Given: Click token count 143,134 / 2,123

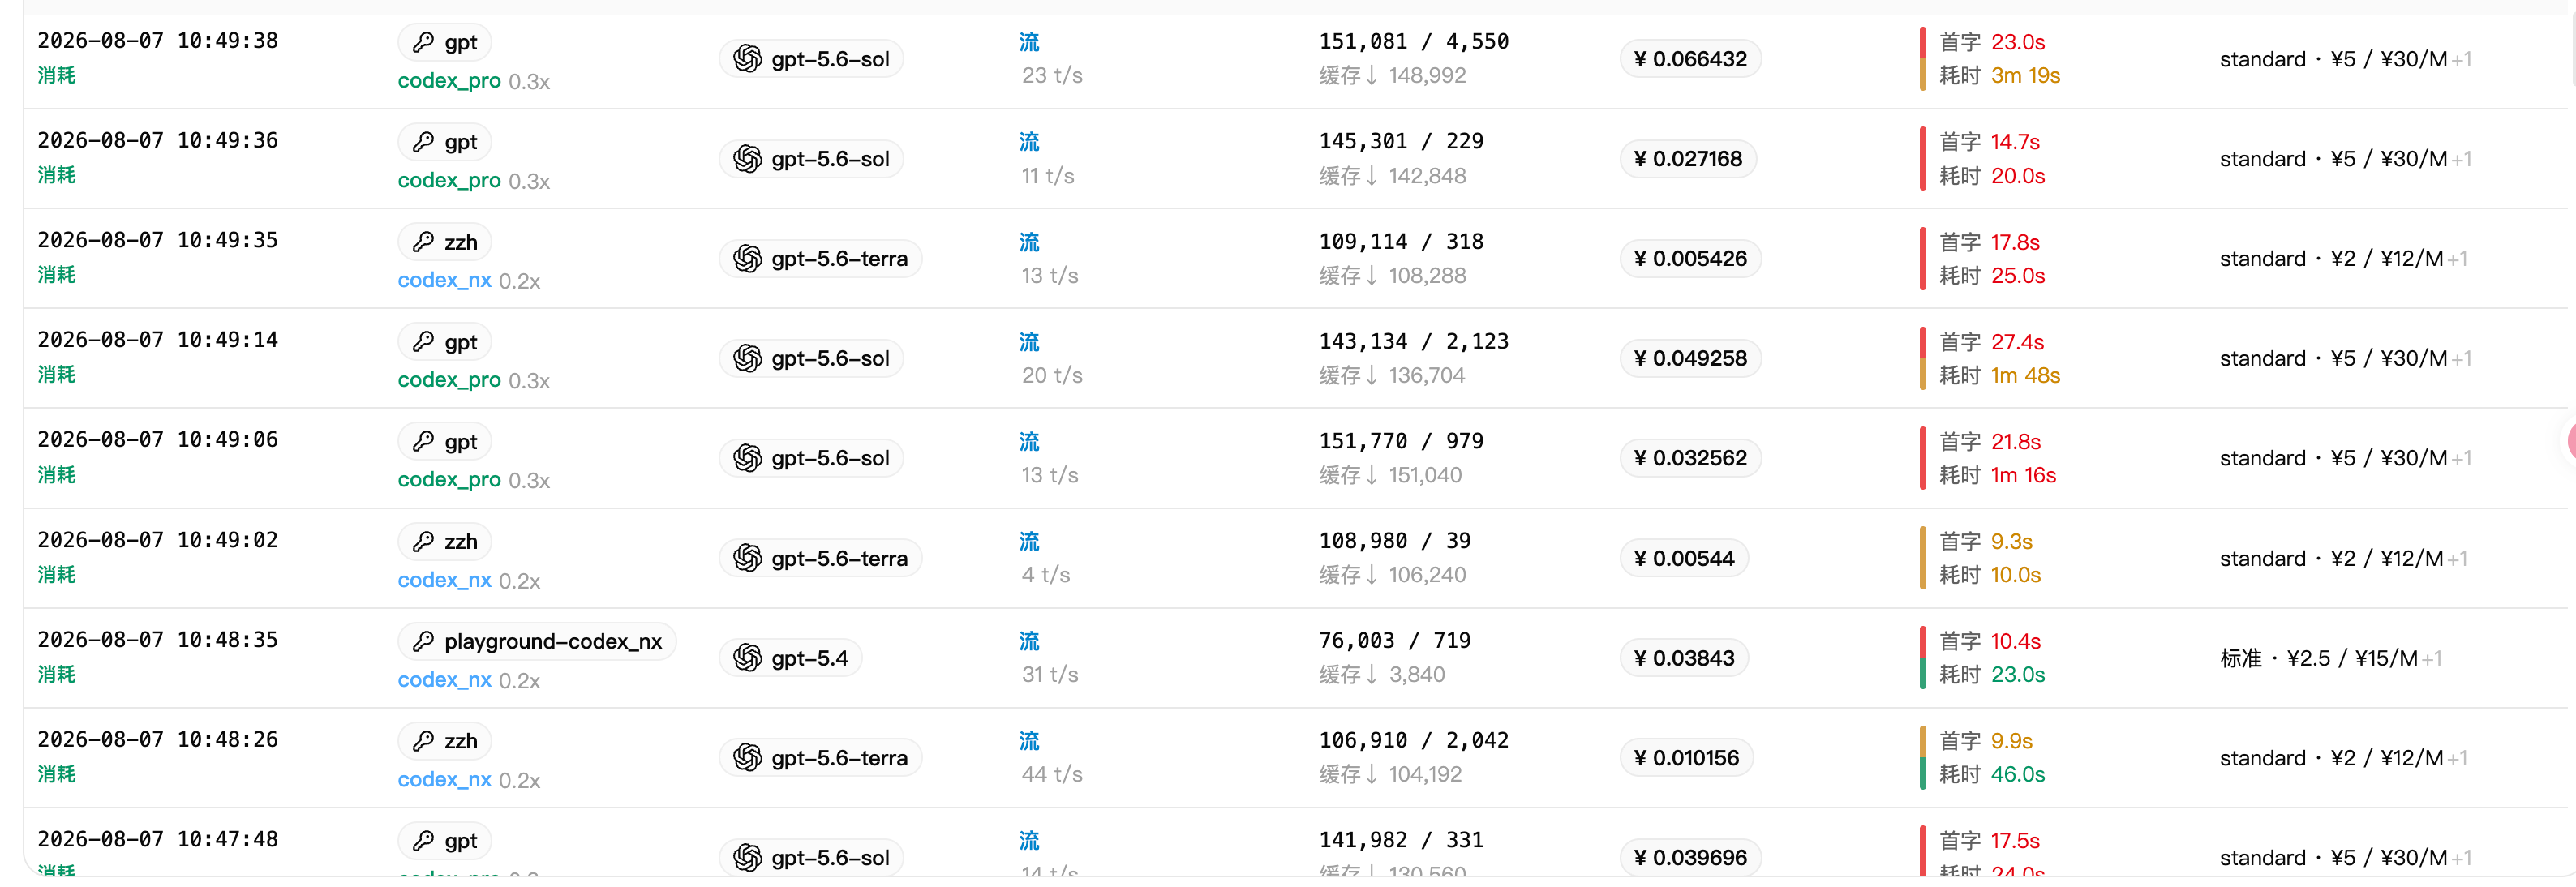Looking at the screenshot, I should tap(1413, 341).
